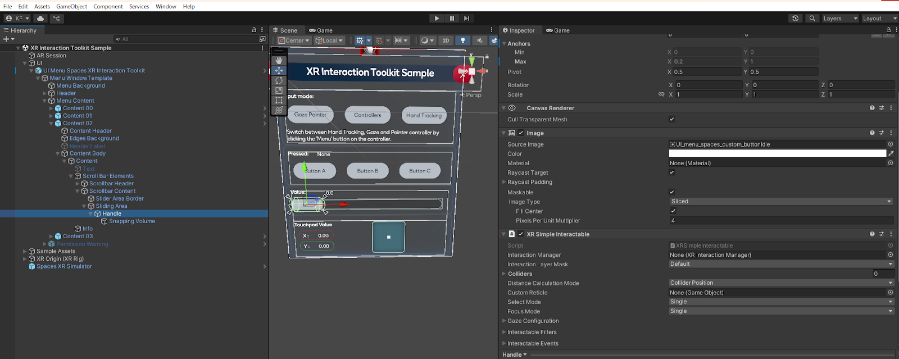Select the Hand view tool
This screenshot has width=899, height=359.
279,61
